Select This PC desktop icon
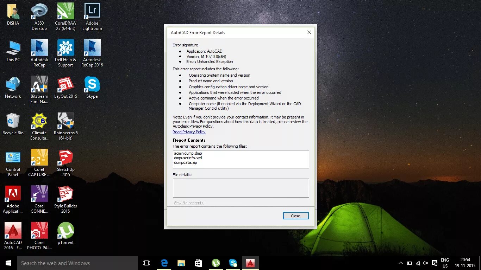 click(13, 51)
